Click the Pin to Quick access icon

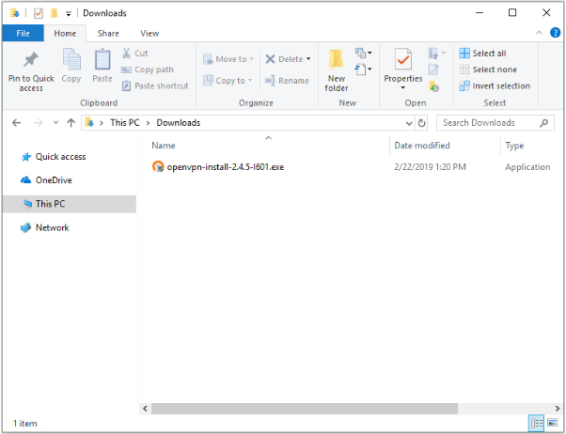tap(30, 62)
